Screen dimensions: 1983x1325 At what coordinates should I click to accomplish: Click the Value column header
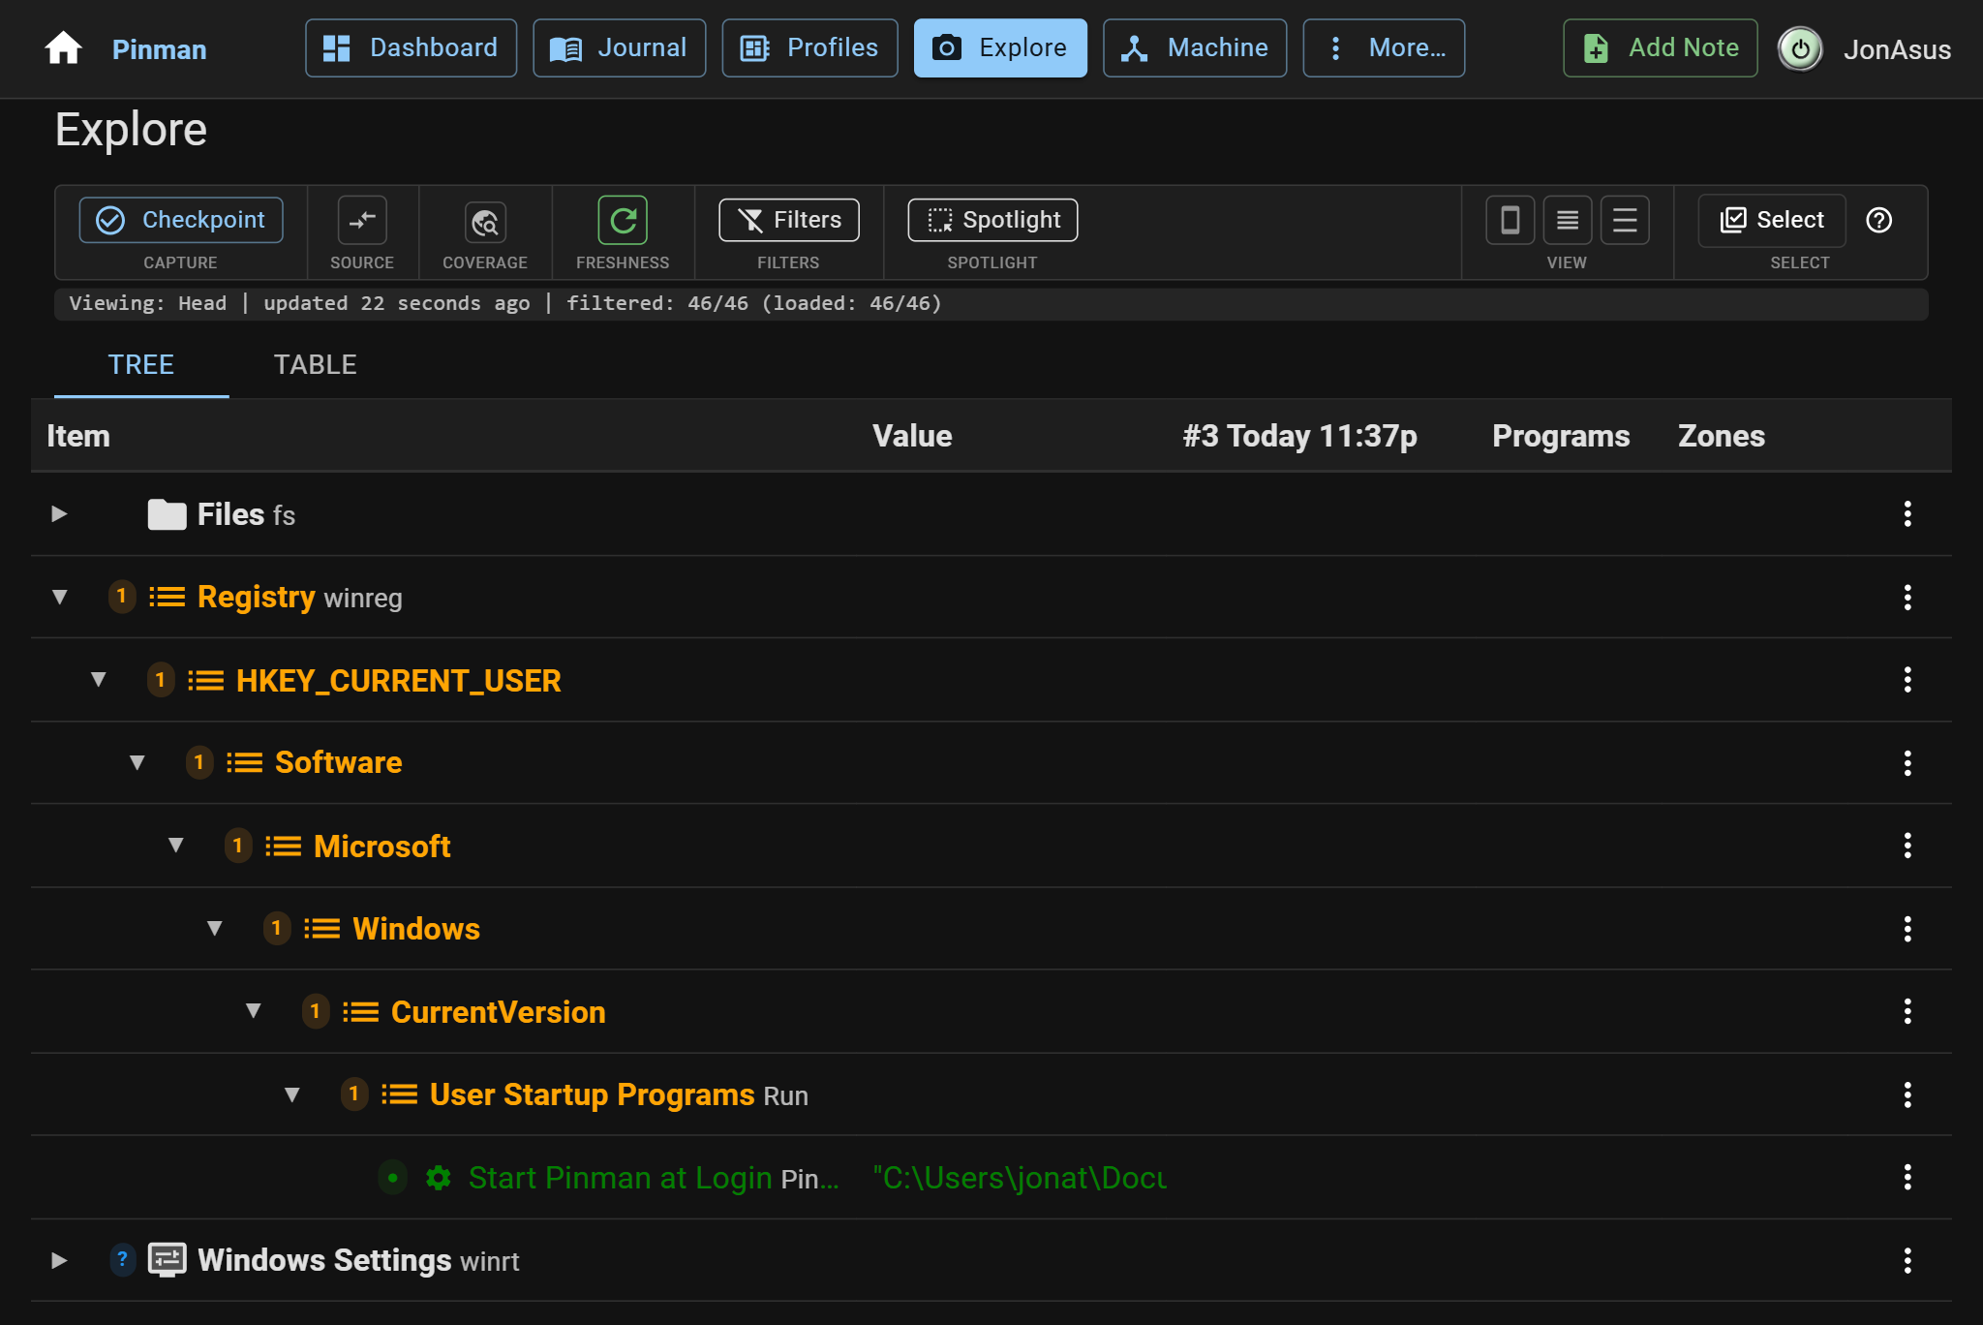coord(912,436)
